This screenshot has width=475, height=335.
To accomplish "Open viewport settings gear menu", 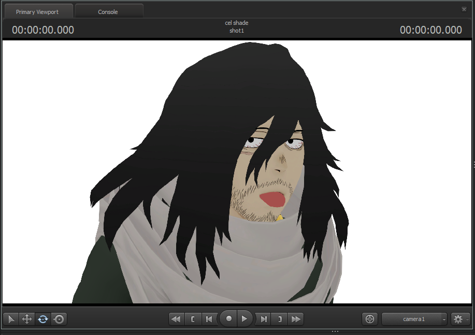I will coord(460,319).
